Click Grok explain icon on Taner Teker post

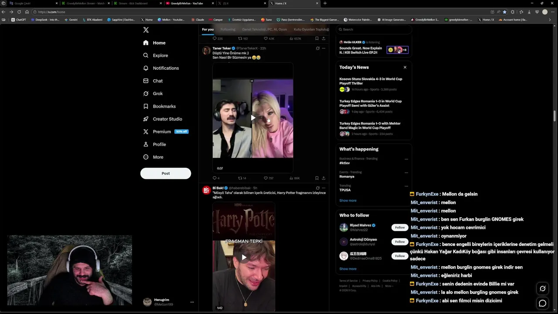[318, 48]
